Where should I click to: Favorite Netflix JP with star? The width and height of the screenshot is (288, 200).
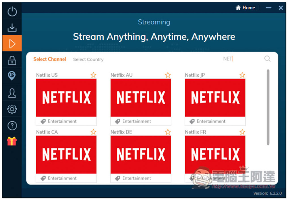pyautogui.click(x=242, y=75)
